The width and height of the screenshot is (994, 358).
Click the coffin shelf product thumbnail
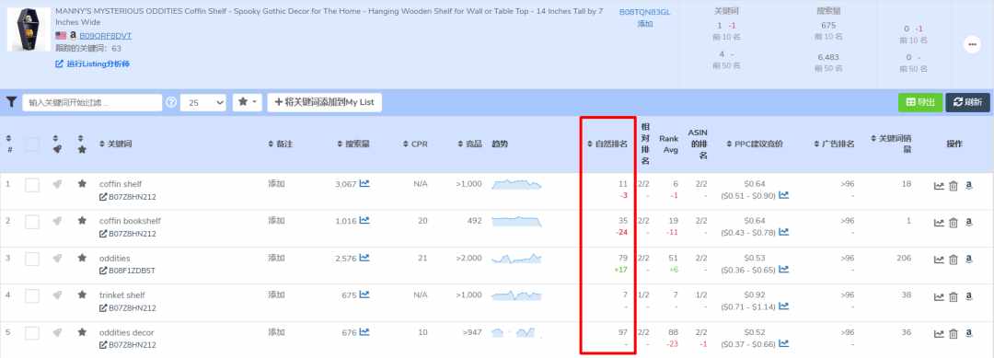[29, 29]
